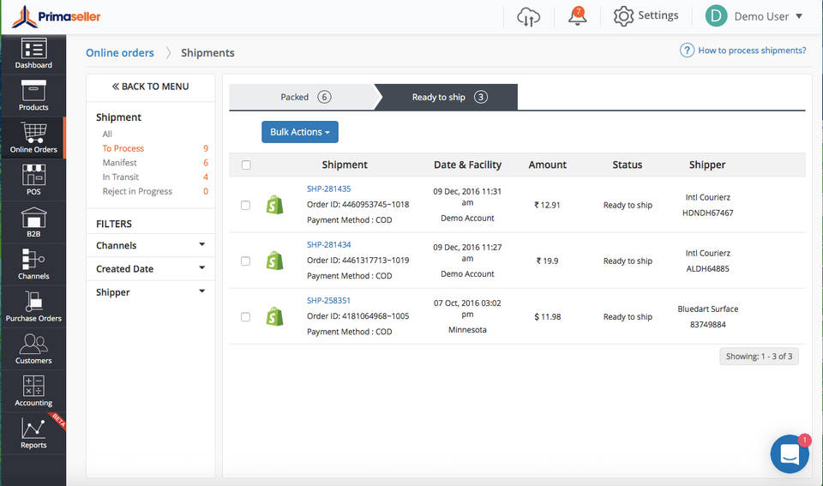
Task: Check the box for shipment SHP-281435
Action: (x=246, y=205)
